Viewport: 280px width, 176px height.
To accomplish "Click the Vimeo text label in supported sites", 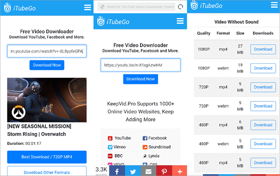I will click(119, 147).
